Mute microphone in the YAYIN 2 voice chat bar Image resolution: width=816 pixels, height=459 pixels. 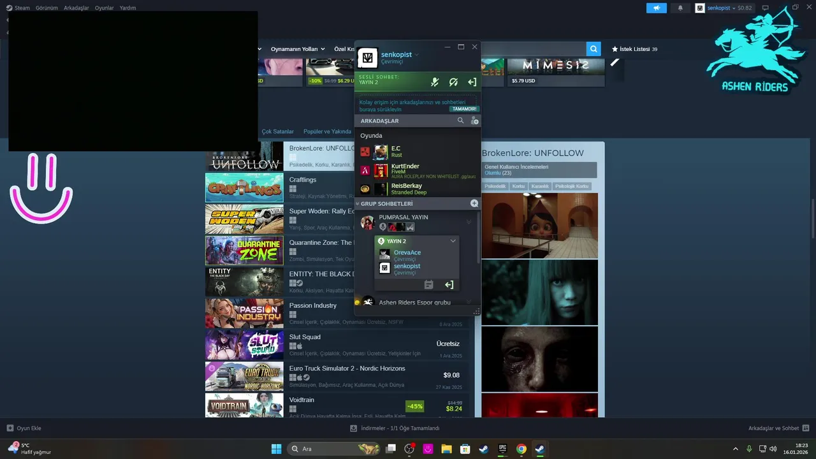[435, 82]
